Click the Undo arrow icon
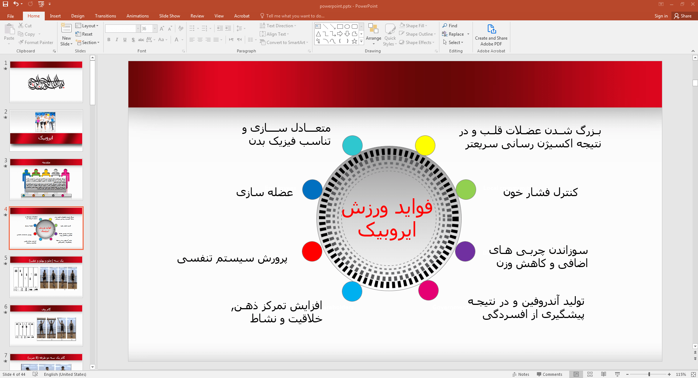The image size is (698, 378). coord(16,4)
